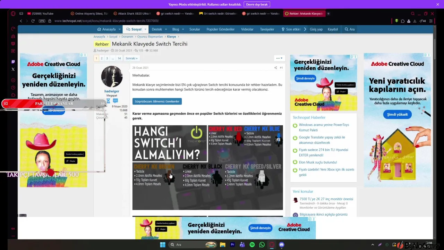Open WhatsApp from the taskbar
Viewport: 444px width, 250px height.
point(262,244)
